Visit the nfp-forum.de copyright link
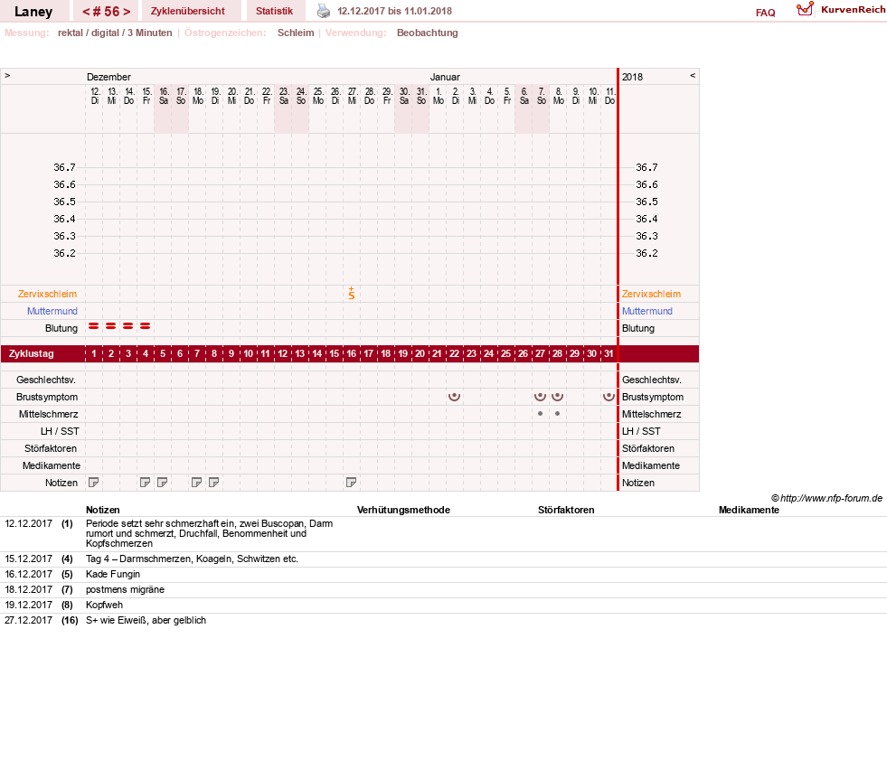Screen dimensions: 887x770 (x=826, y=498)
